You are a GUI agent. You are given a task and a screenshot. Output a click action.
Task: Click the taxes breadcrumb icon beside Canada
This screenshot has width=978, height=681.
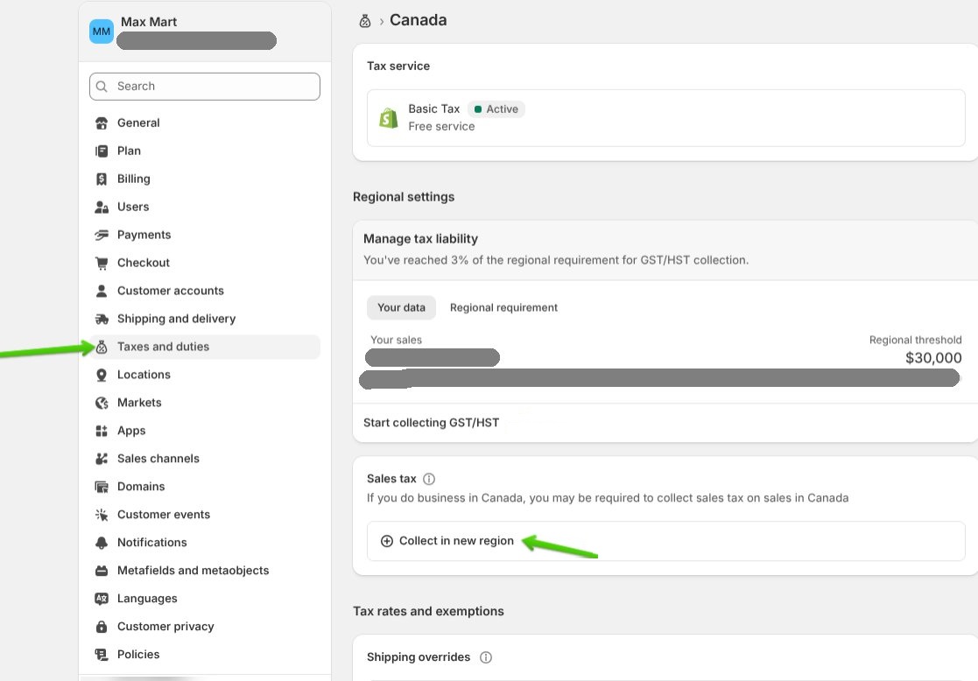tap(365, 21)
